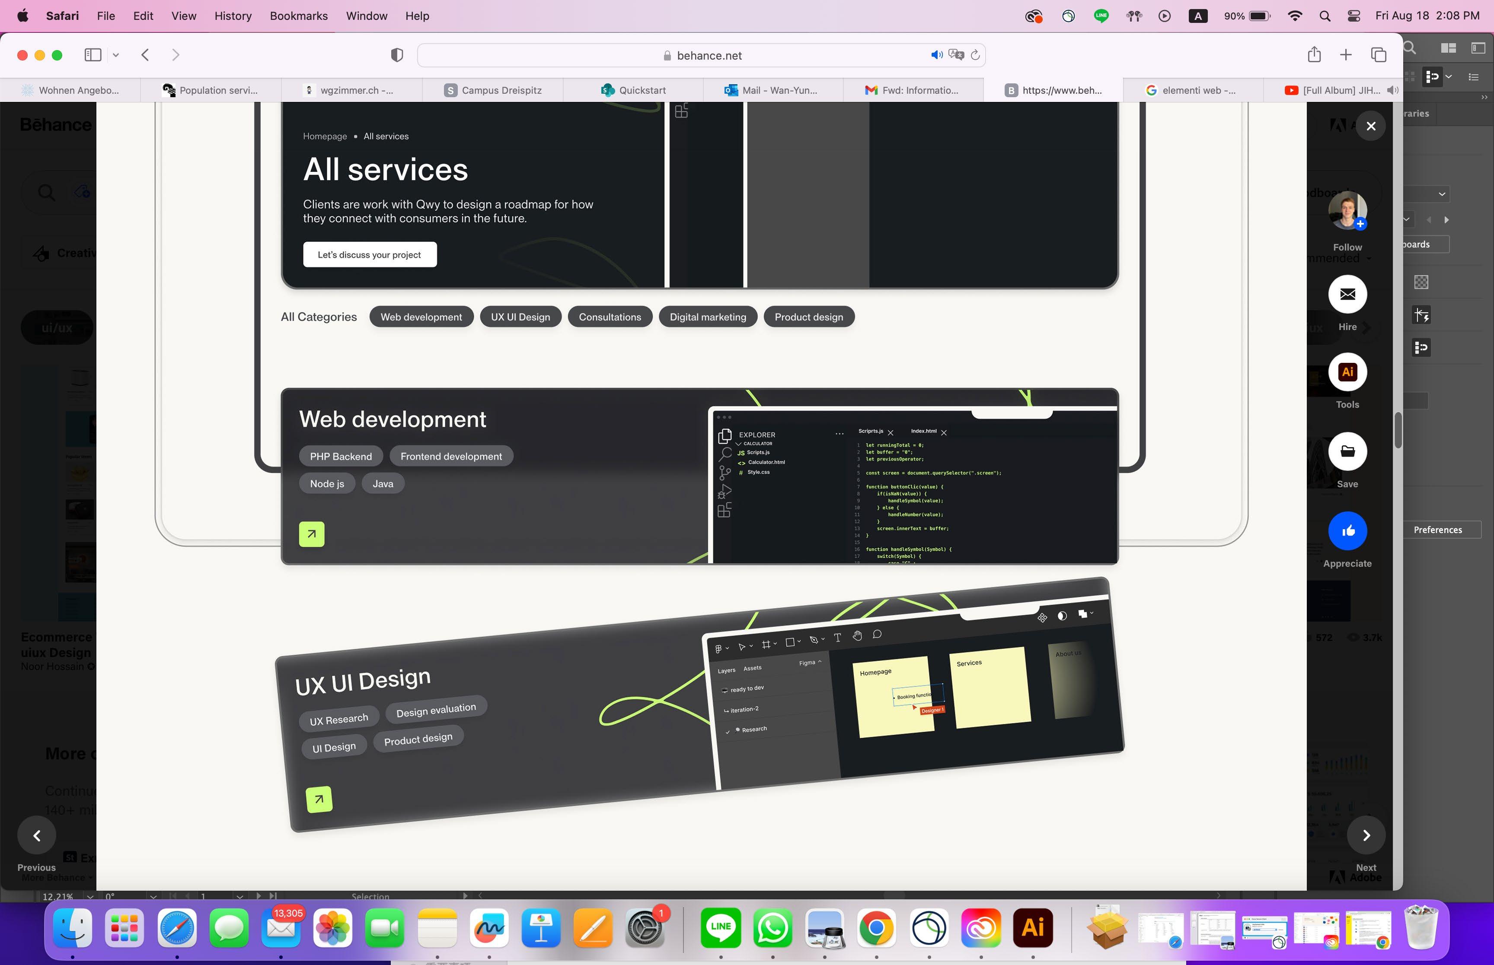The width and height of the screenshot is (1494, 965).
Task: Mute audio in the address bar
Action: [x=936, y=55]
